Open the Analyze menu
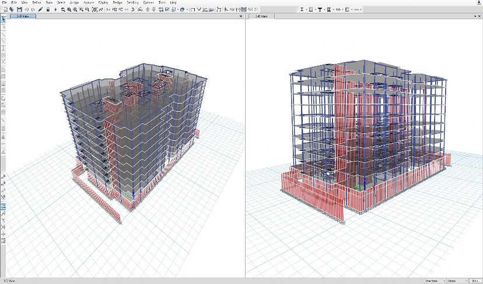 click(x=88, y=3)
